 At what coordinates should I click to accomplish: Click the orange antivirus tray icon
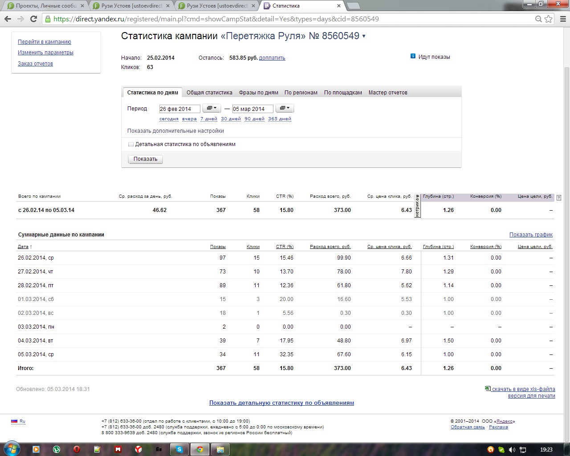[491, 450]
